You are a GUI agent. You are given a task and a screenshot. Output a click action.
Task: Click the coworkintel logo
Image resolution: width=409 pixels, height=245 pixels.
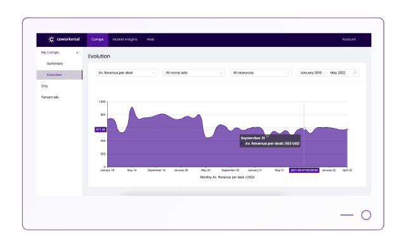(x=64, y=39)
